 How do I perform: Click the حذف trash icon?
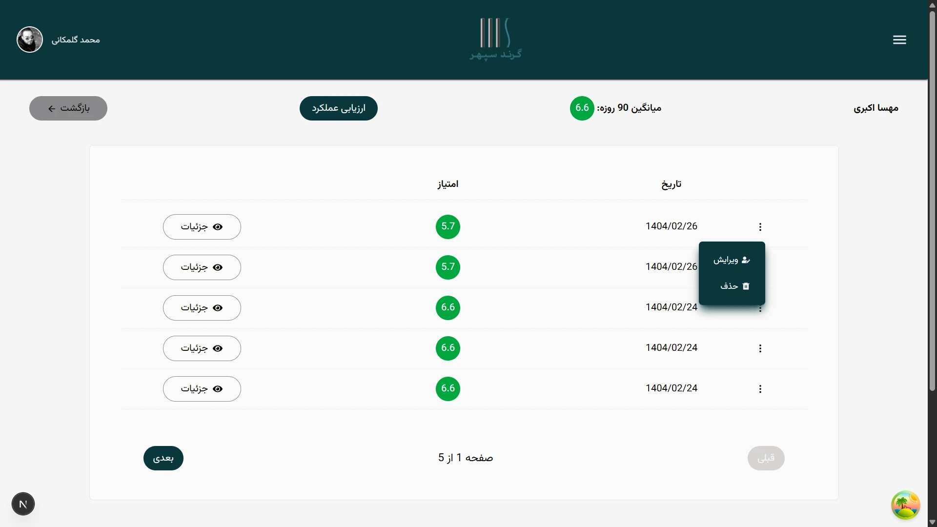746,286
